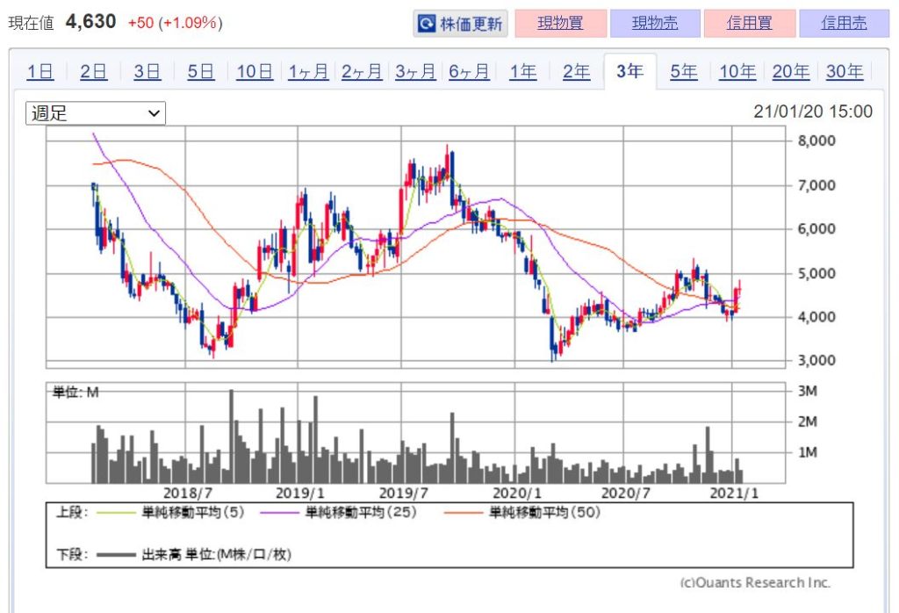899x613 pixels.
Task: Switch to the 1年 chart tab
Action: [522, 72]
